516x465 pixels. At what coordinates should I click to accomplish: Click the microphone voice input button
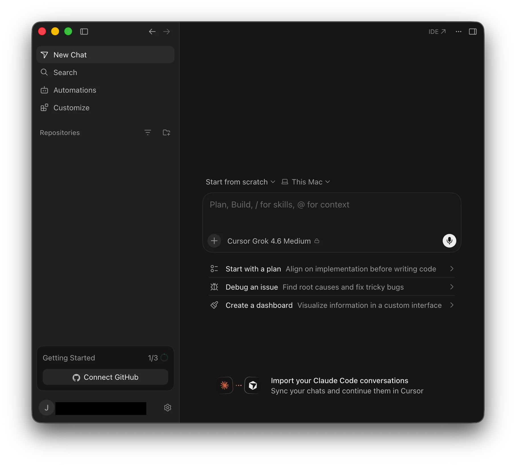[450, 241]
